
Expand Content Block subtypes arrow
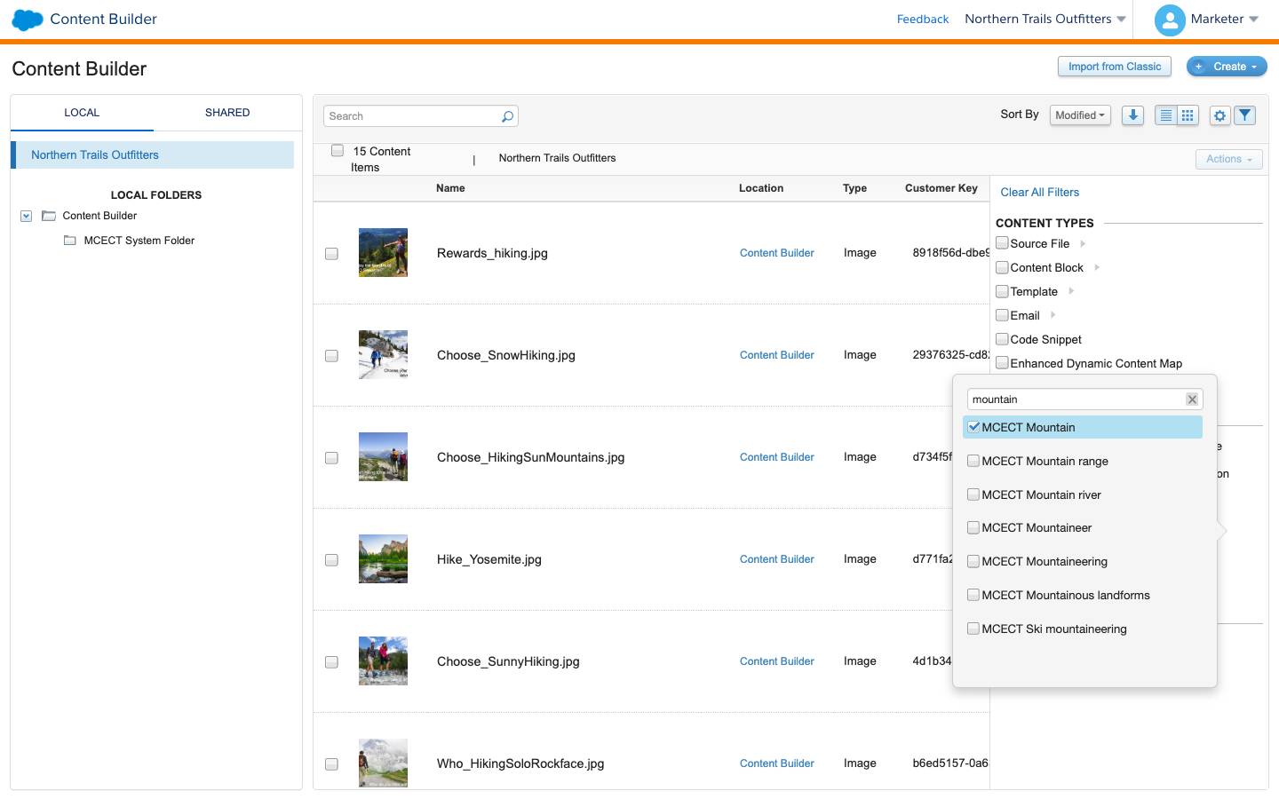coord(1097,267)
